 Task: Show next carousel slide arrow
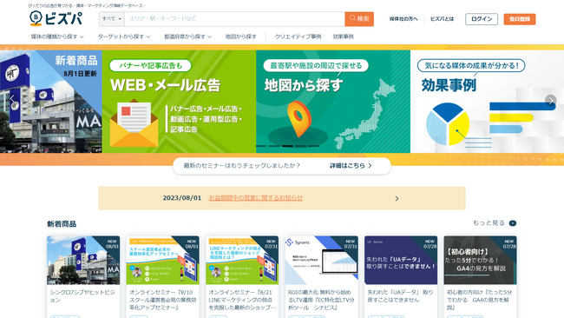(550, 100)
